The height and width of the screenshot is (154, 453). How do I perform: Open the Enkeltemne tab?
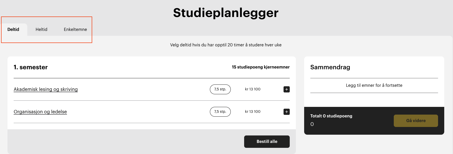[x=75, y=30]
